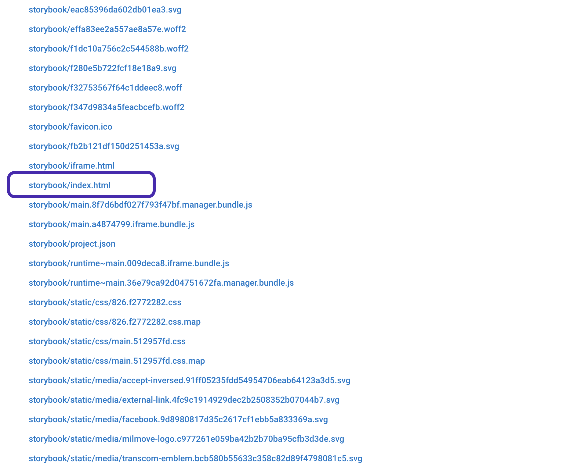This screenshot has width=577, height=464.
Task: Click the main.8f7d6bdf027f793f47bf.manager.bundle.js link
Action: tap(140, 205)
